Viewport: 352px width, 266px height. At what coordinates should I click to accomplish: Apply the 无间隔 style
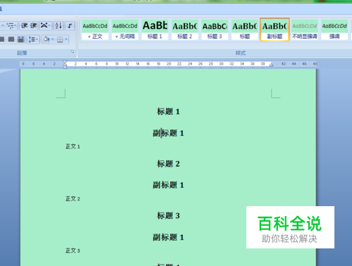(125, 30)
